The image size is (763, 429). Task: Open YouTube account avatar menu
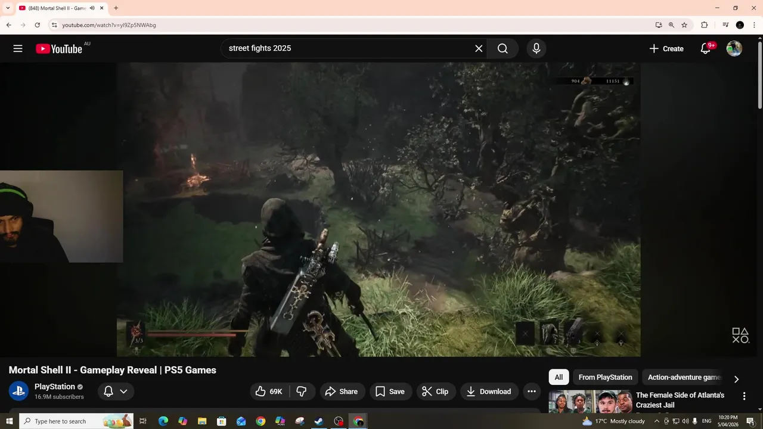(x=734, y=49)
